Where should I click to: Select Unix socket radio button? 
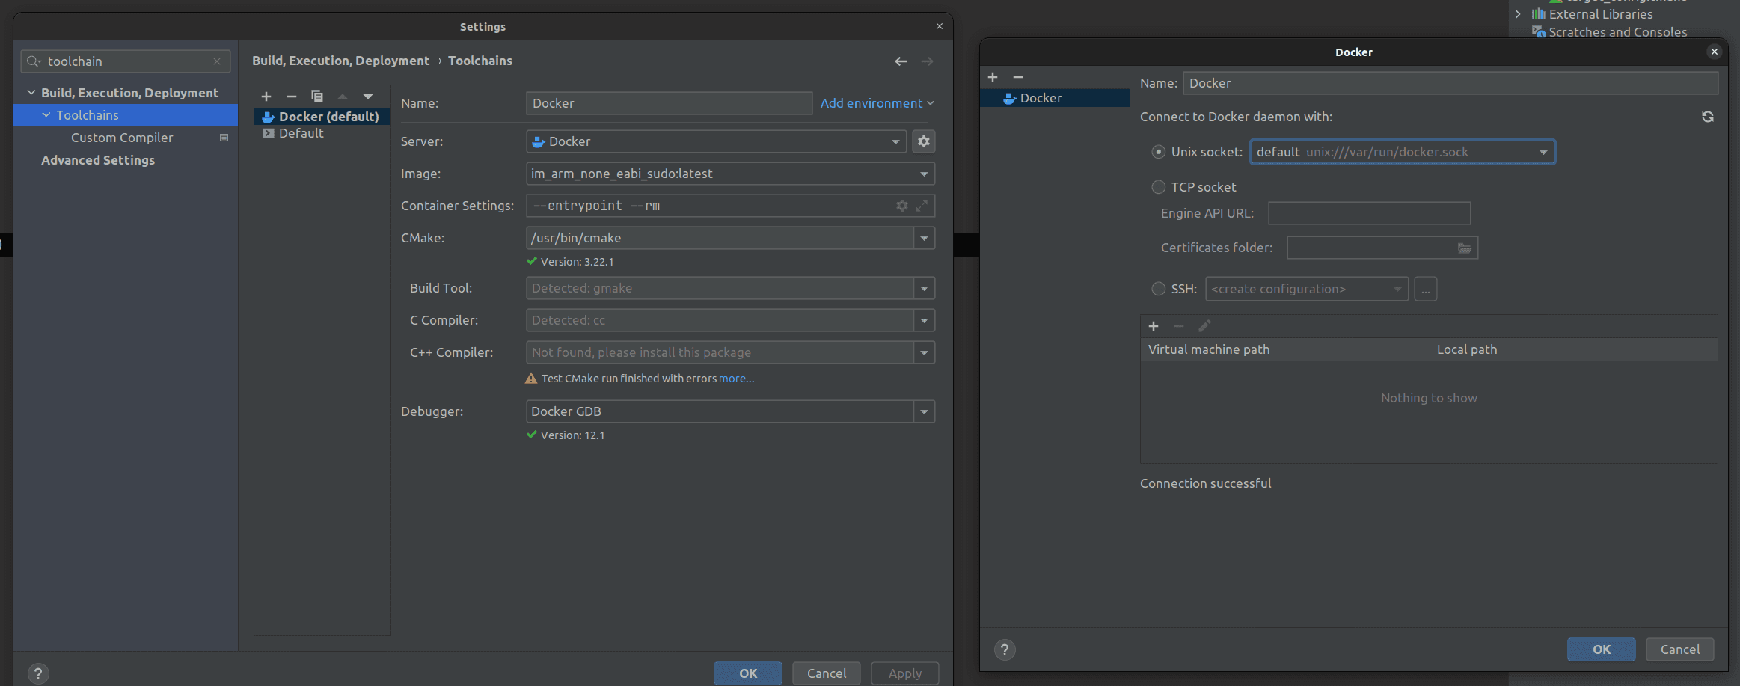(1159, 152)
